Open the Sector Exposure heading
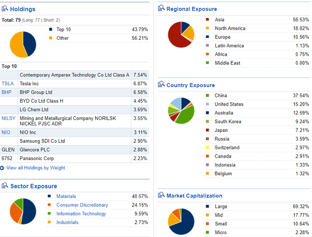The image size is (312, 237). pos(34,186)
